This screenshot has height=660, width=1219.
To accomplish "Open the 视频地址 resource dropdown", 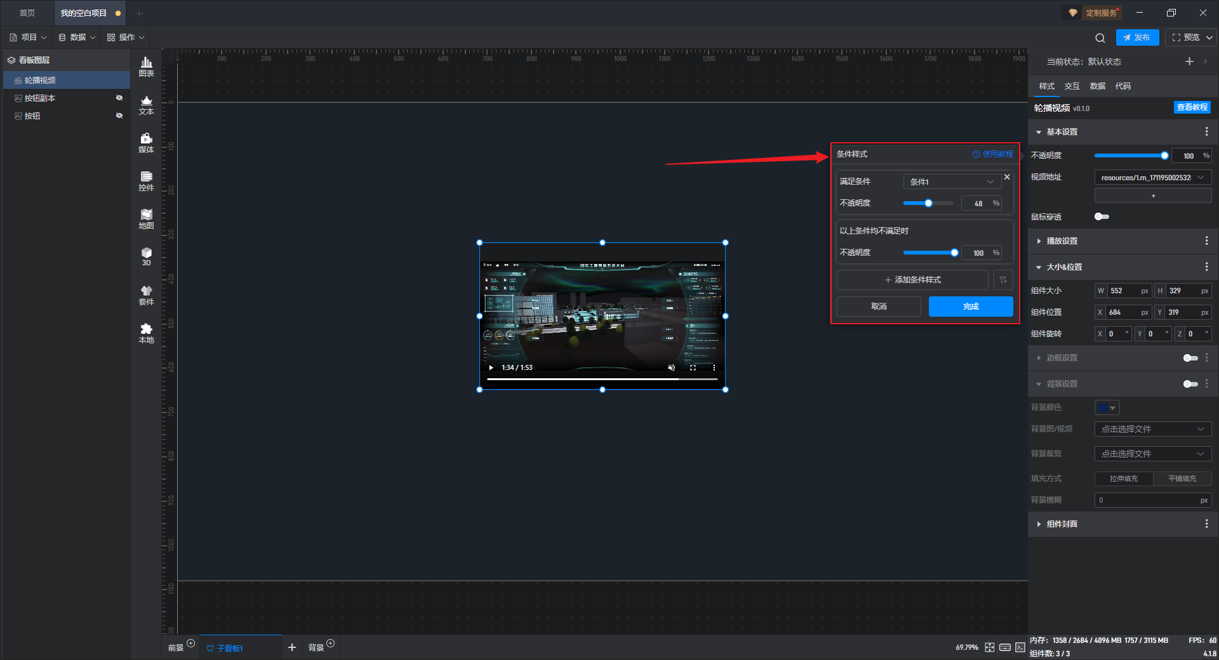I will click(1152, 178).
